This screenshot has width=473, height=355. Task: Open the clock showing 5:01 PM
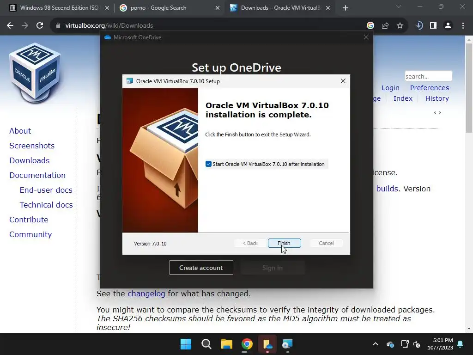pyautogui.click(x=440, y=344)
